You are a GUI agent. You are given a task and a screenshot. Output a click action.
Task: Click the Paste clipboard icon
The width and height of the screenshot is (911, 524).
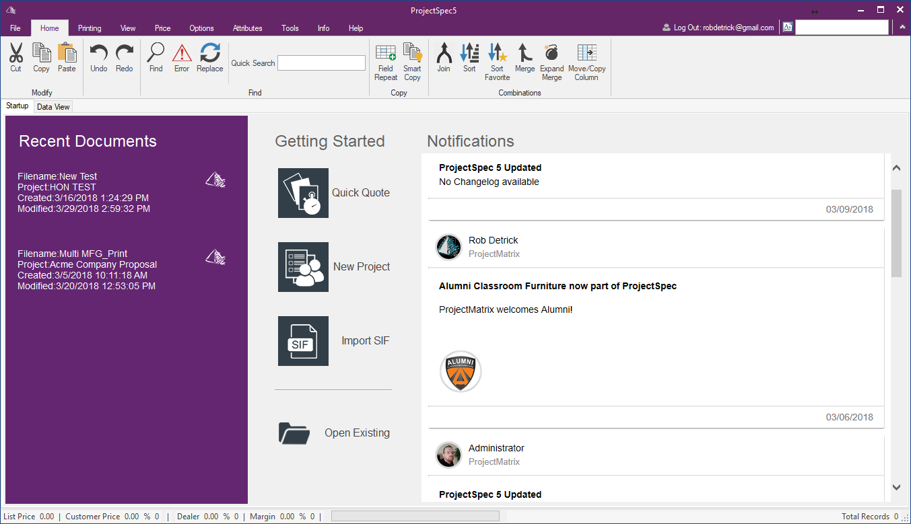pyautogui.click(x=67, y=52)
